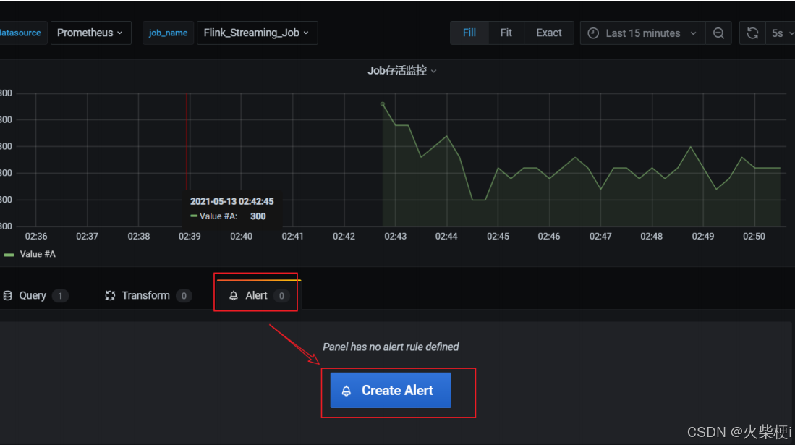This screenshot has height=445, width=795.
Task: Click the datasource variable label
Action: pos(20,33)
